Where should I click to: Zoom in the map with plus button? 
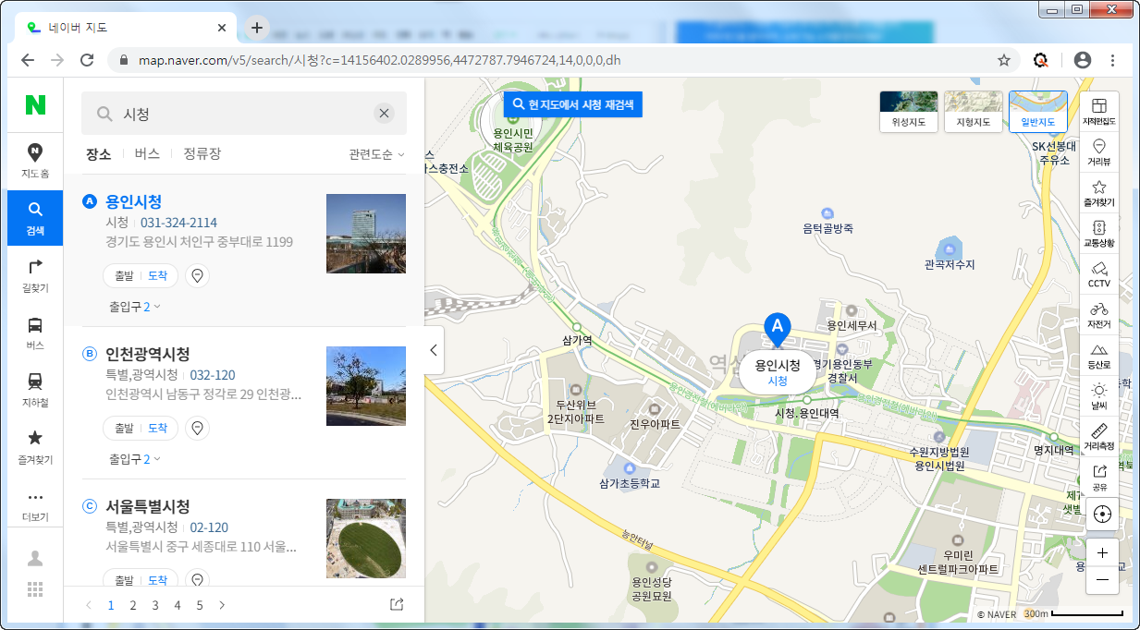pos(1102,552)
